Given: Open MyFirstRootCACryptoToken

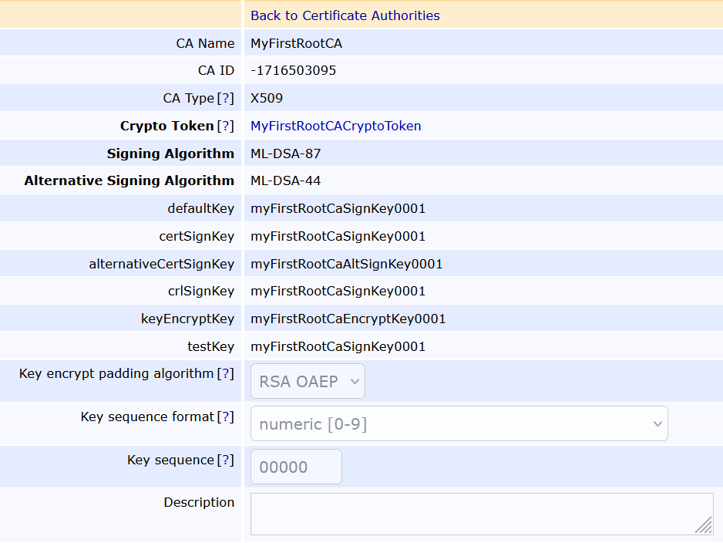Looking at the screenshot, I should (x=335, y=126).
